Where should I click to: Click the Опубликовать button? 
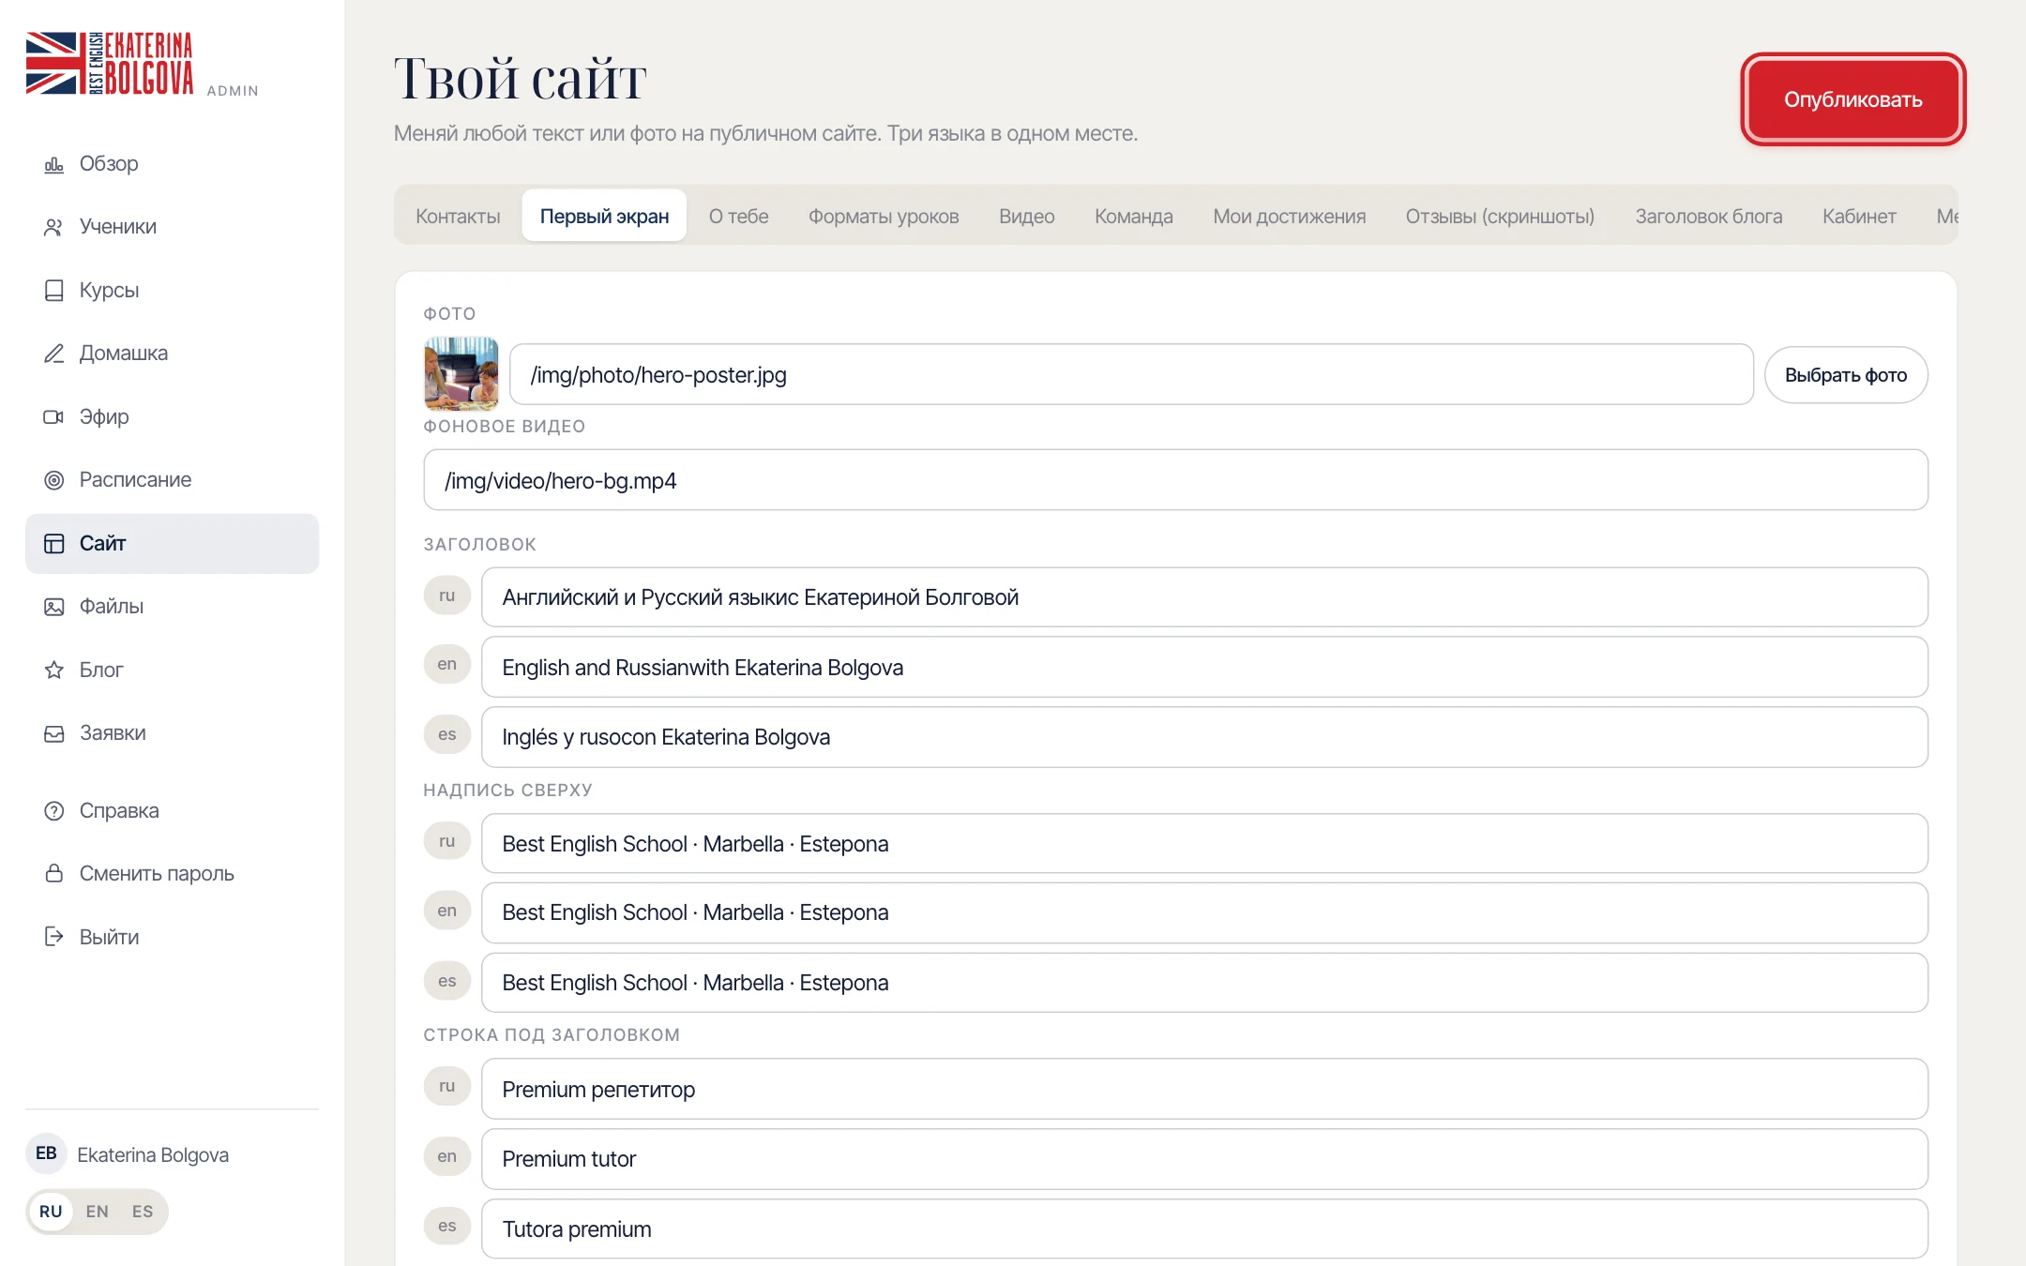(1852, 99)
